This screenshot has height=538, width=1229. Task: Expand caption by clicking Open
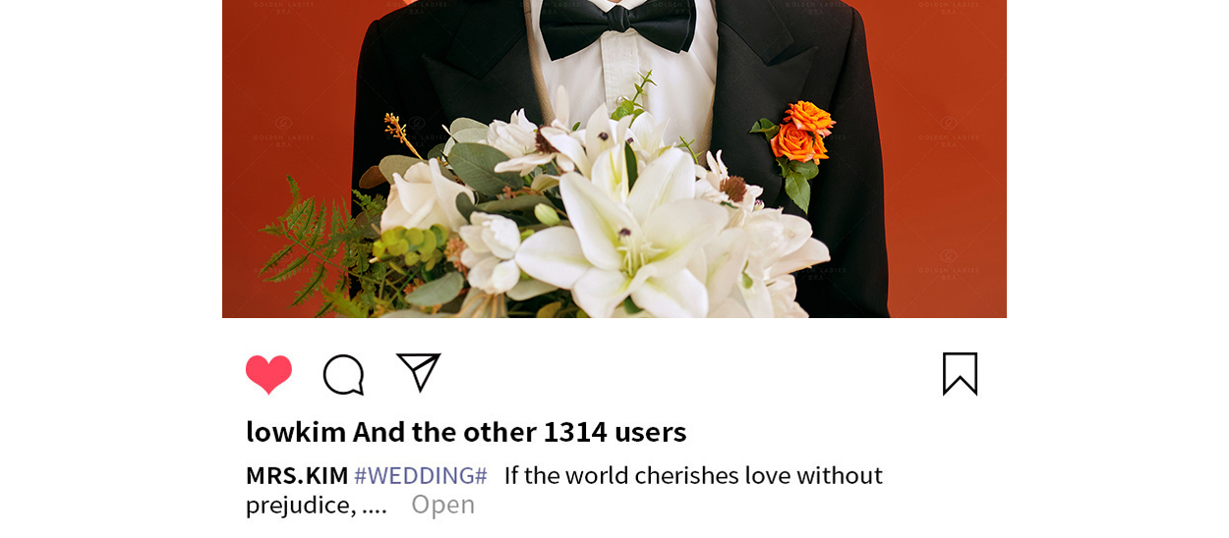442,504
